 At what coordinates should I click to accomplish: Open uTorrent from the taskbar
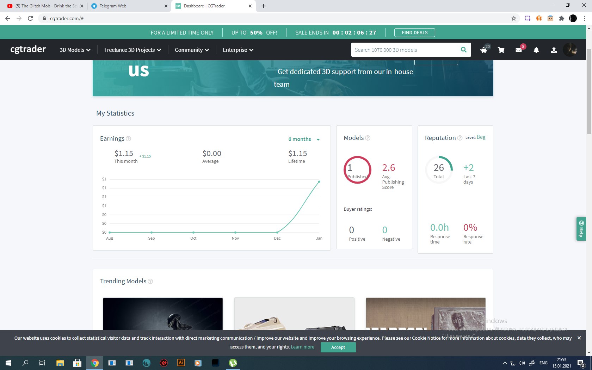[233, 363]
